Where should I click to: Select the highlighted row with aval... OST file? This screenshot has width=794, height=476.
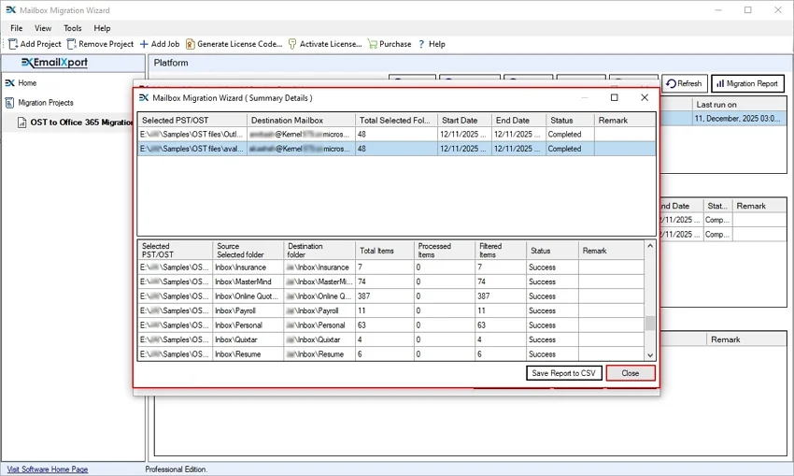coord(396,149)
